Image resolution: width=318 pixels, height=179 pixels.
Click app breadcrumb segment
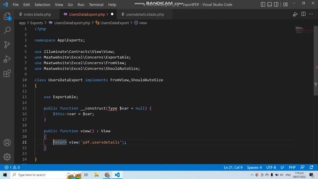[22, 23]
